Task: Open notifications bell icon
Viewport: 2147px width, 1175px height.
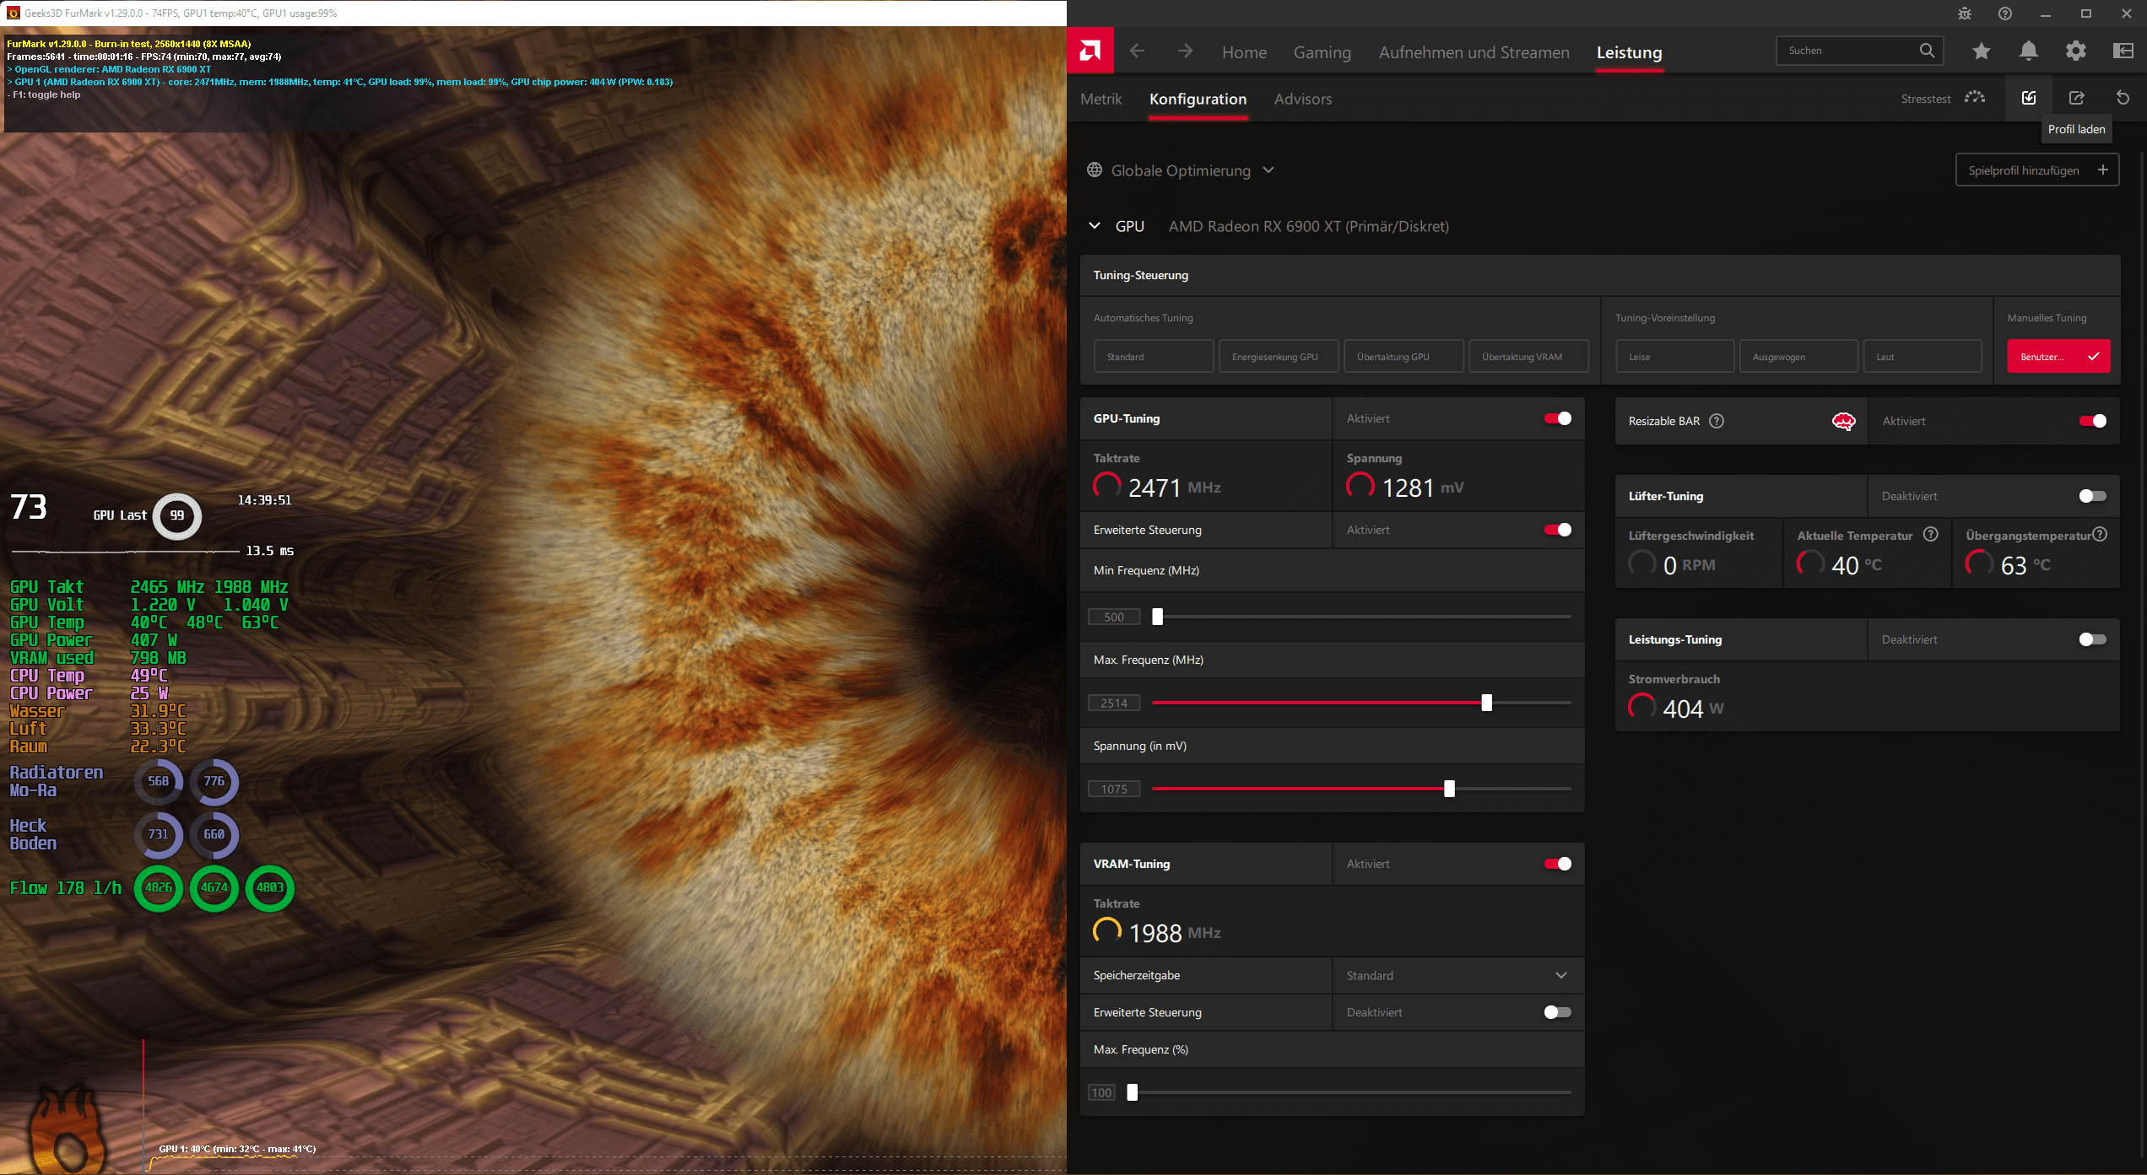Action: [x=2029, y=51]
